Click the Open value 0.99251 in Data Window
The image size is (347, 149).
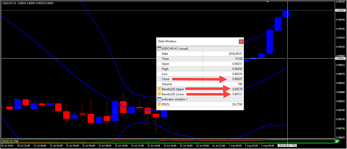[238, 64]
